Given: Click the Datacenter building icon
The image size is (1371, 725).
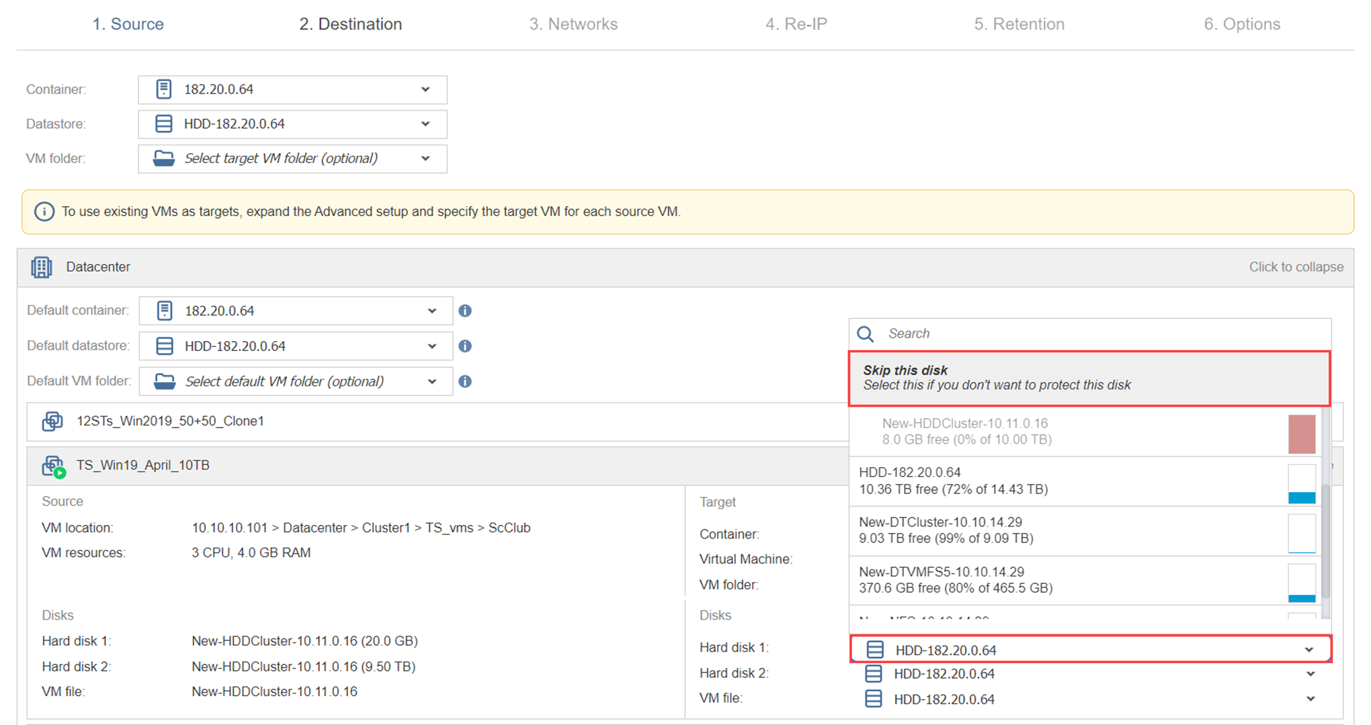Looking at the screenshot, I should 42,267.
